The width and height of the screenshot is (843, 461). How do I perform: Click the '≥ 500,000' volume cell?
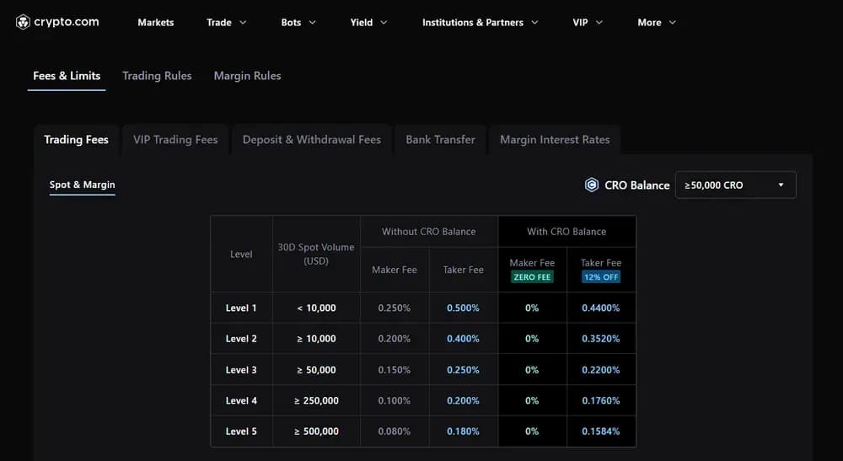pyautogui.click(x=316, y=431)
